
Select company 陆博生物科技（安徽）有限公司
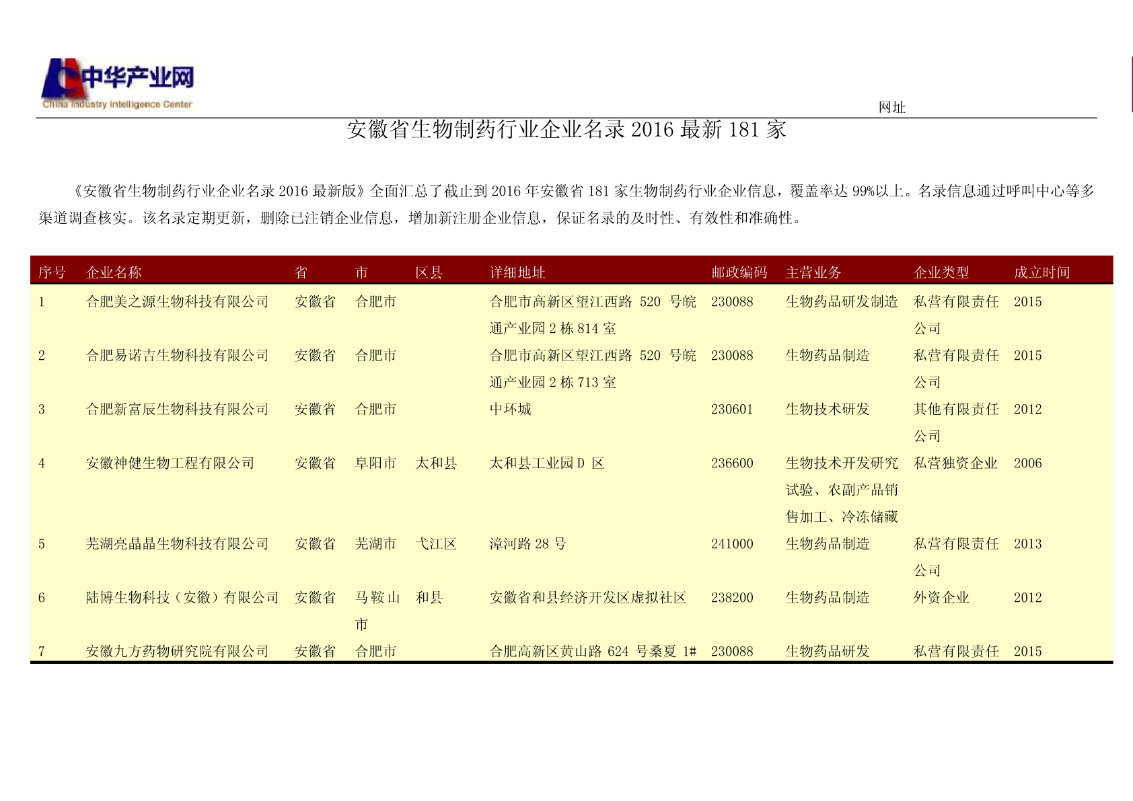pos(182,598)
